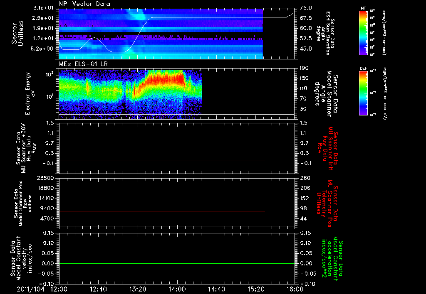Screen dimensions: 426x294
Task: Click the 14100 scanner position tick label
Action: 46,198
